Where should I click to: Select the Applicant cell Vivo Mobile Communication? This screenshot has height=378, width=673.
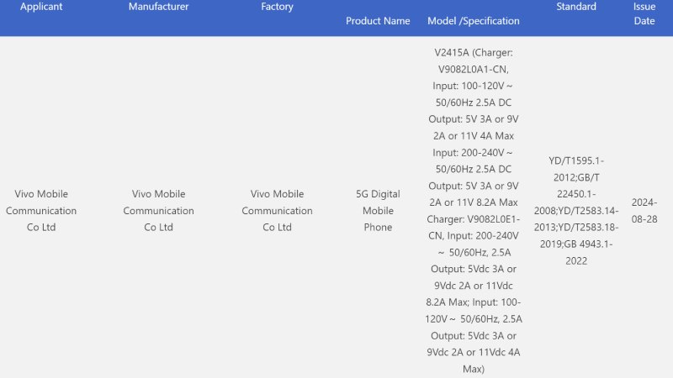point(41,211)
